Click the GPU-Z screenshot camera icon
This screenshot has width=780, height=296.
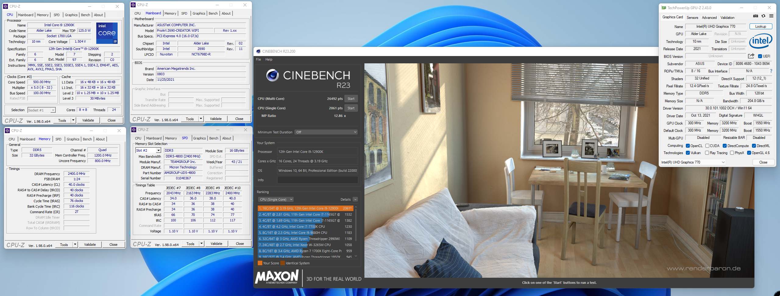[x=756, y=16]
